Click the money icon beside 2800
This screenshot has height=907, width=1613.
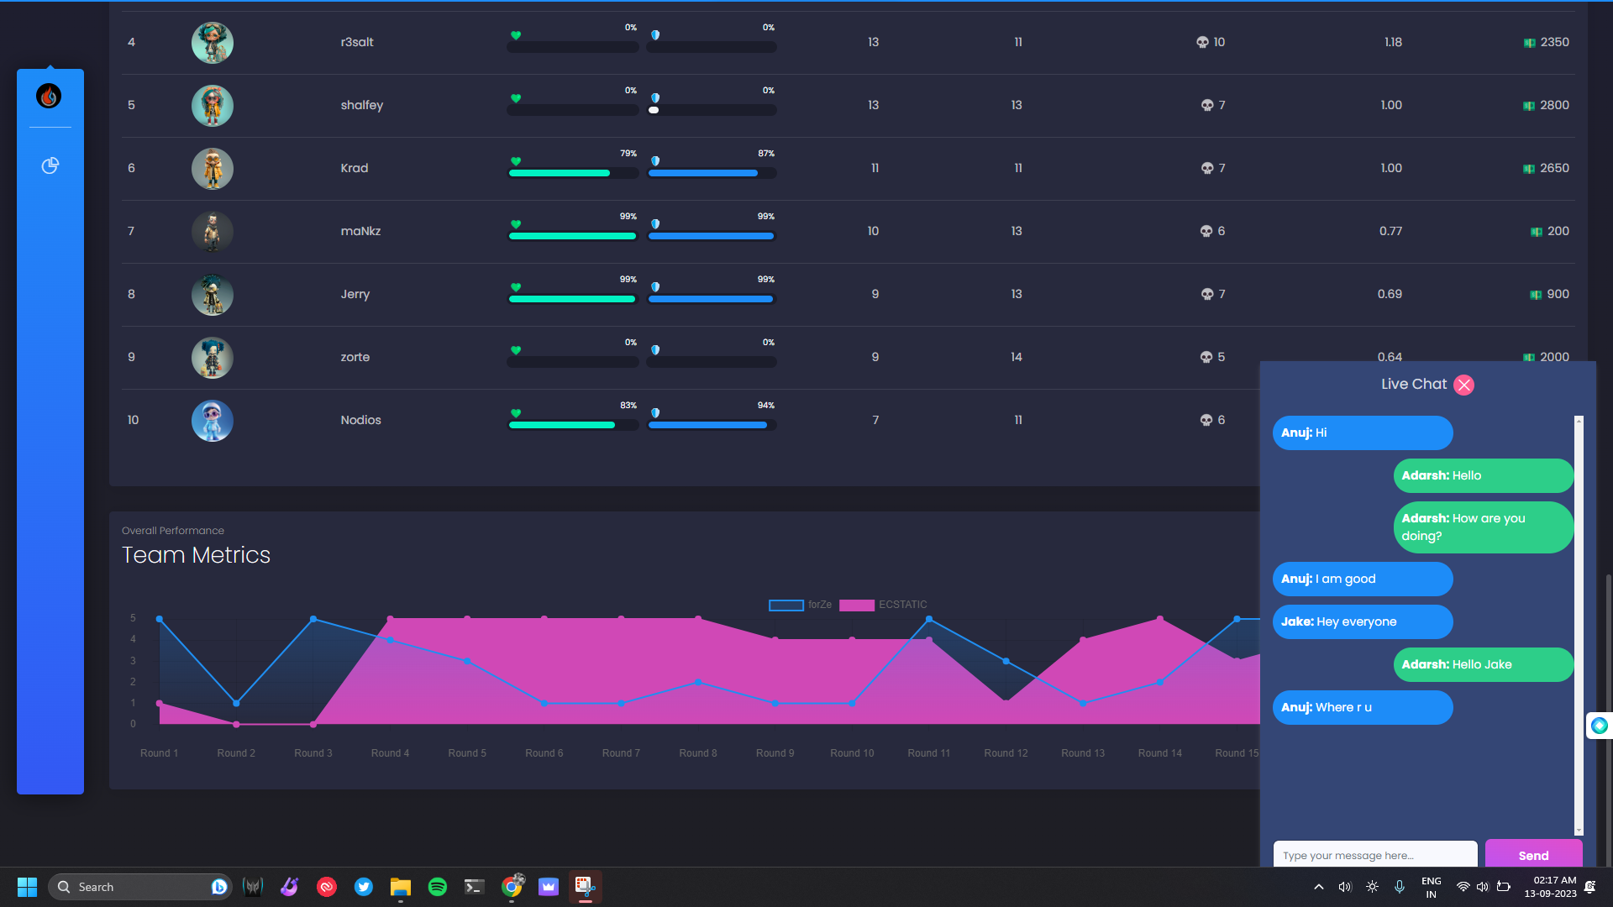point(1529,106)
